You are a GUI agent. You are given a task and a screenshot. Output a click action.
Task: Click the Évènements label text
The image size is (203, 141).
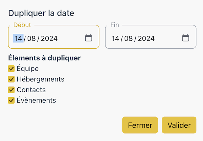tap(37, 100)
